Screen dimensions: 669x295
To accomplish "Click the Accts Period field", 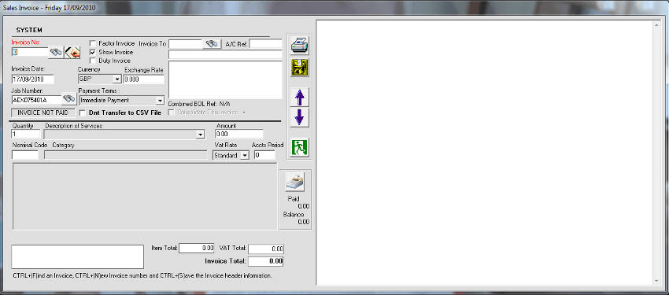I will tap(264, 155).
